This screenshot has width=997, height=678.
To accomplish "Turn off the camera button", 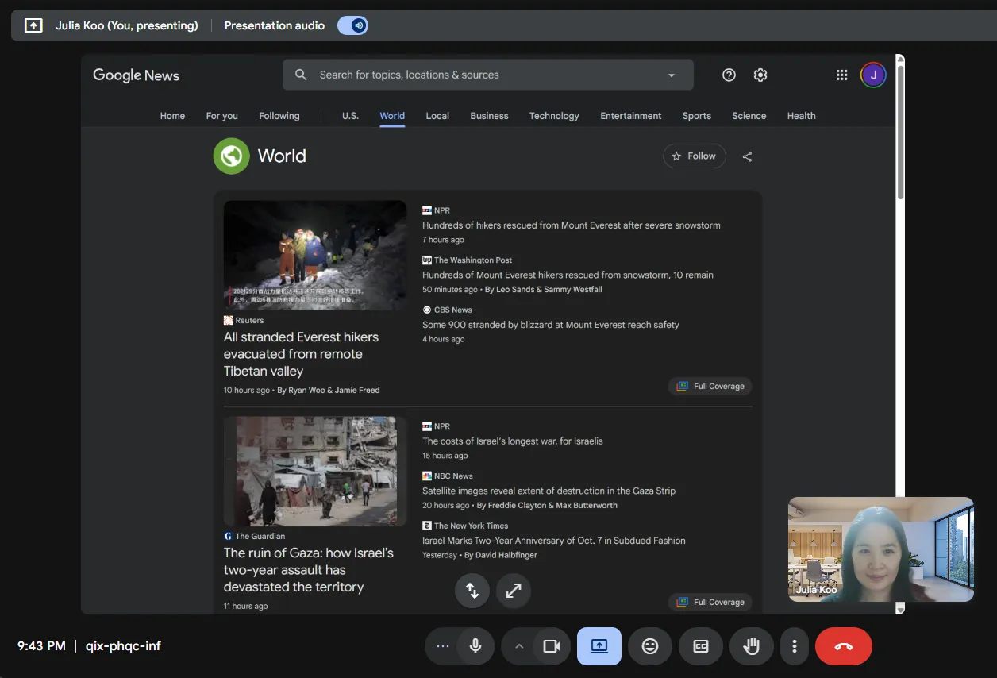I will point(551,646).
